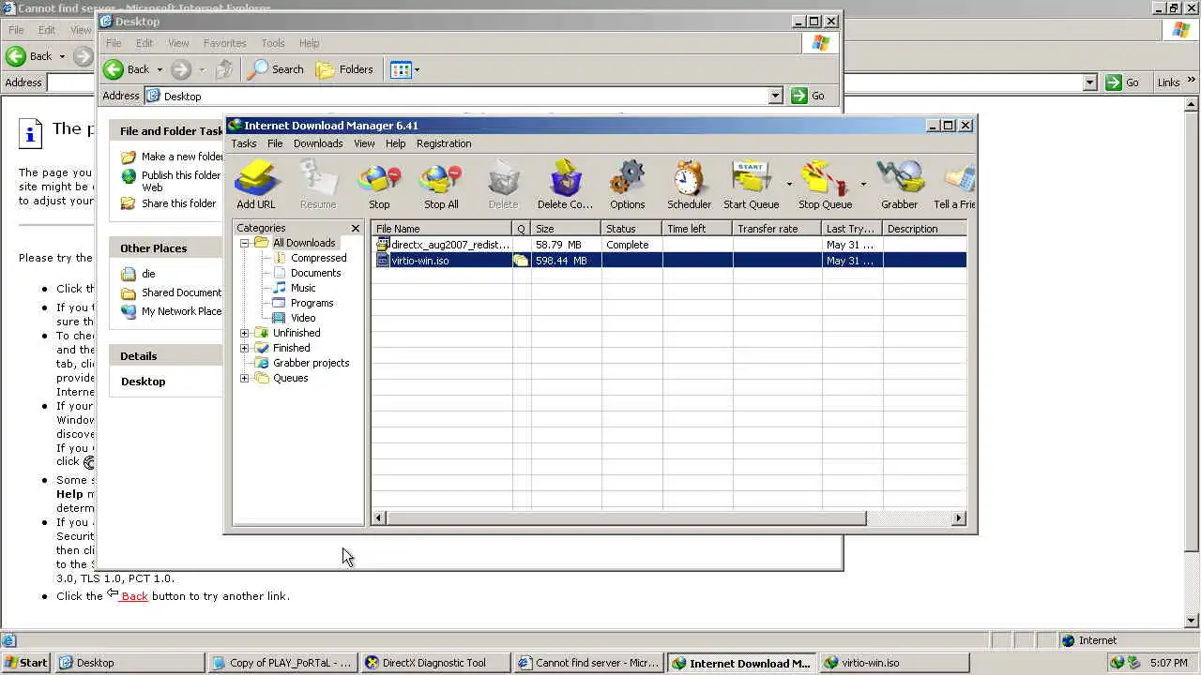Viewport: 1201px width, 675px height.
Task: Open Favorites menu in Desktop window
Action: [x=224, y=43]
